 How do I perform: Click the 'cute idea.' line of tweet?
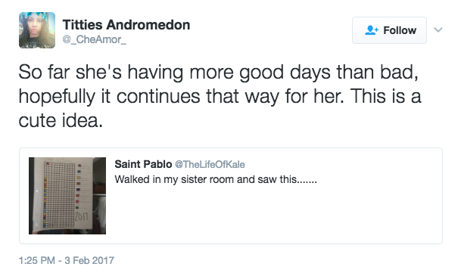point(61,121)
